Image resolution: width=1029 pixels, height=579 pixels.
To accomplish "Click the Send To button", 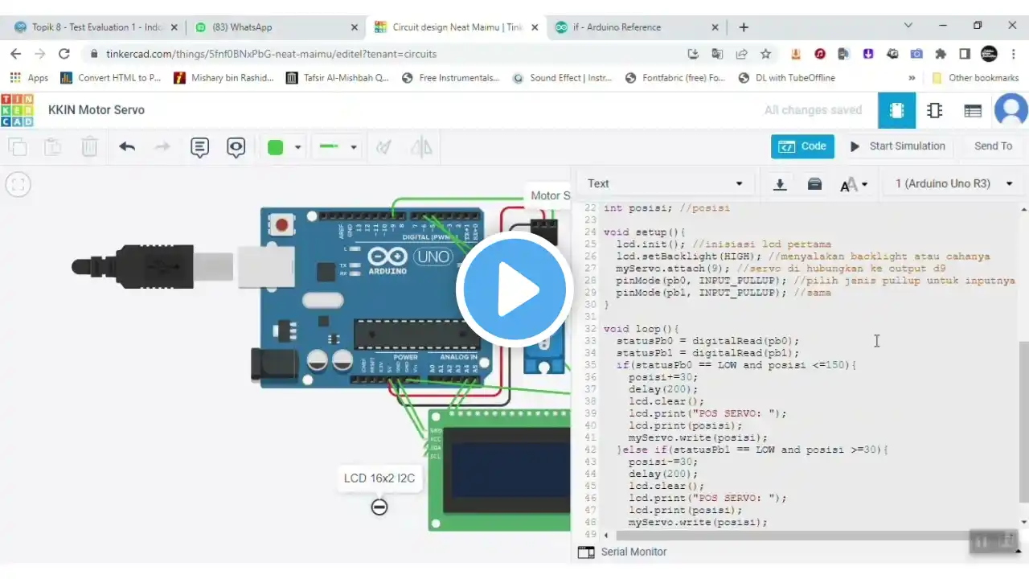I will (x=993, y=146).
